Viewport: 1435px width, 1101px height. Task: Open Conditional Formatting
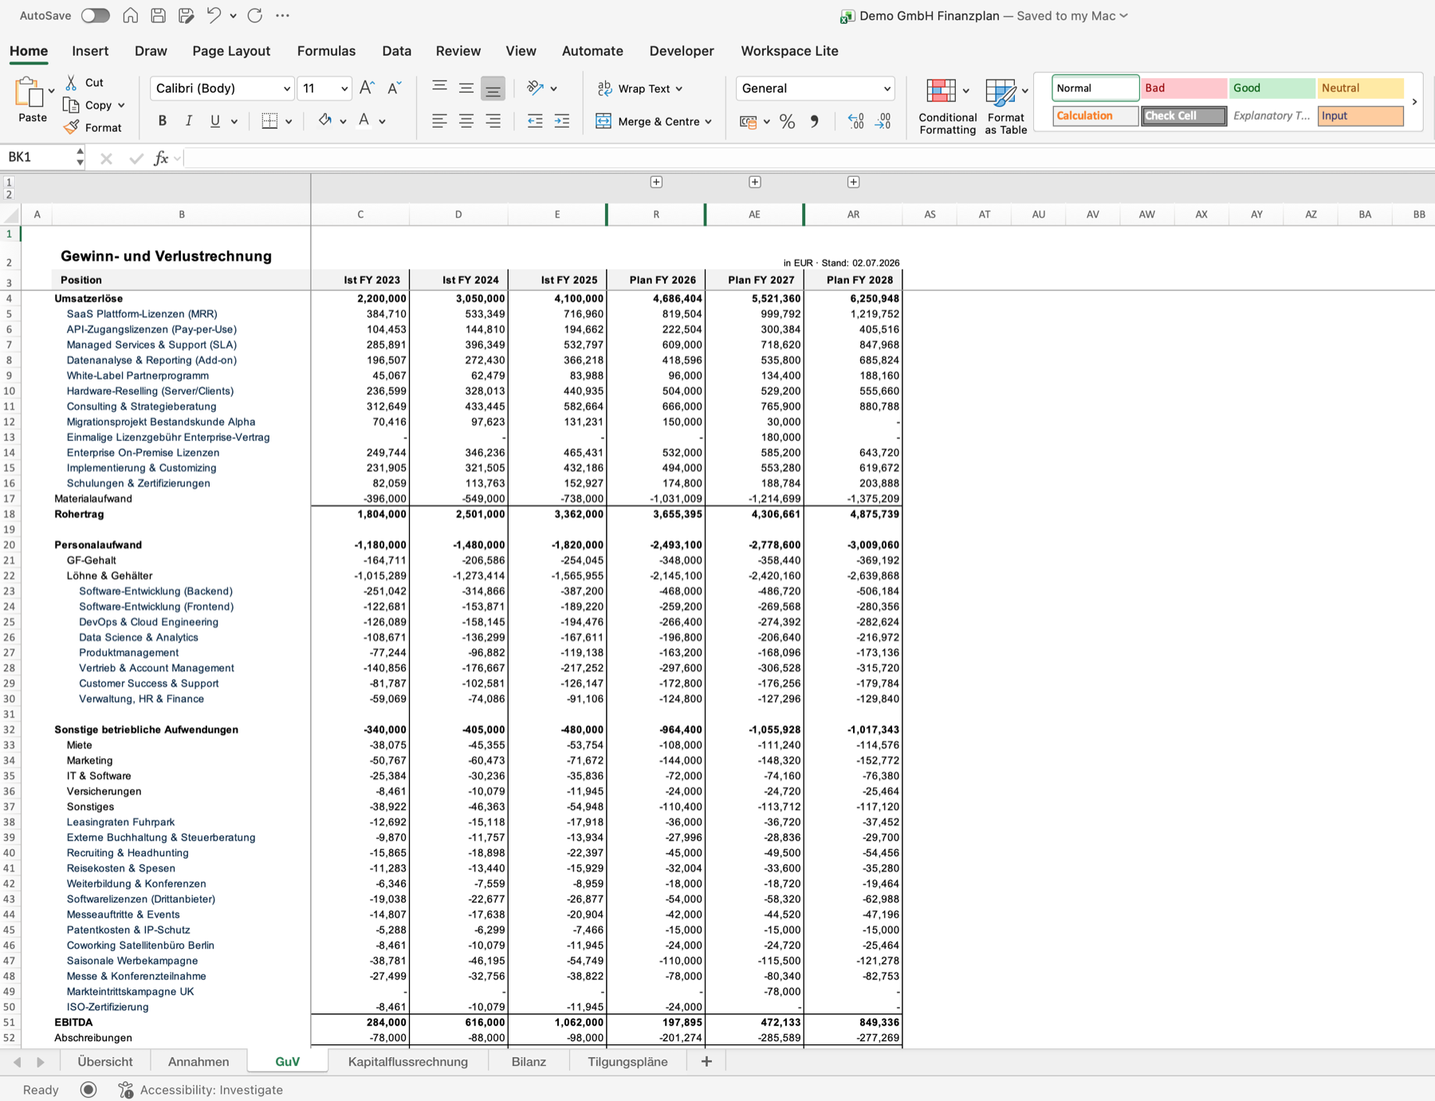point(947,107)
